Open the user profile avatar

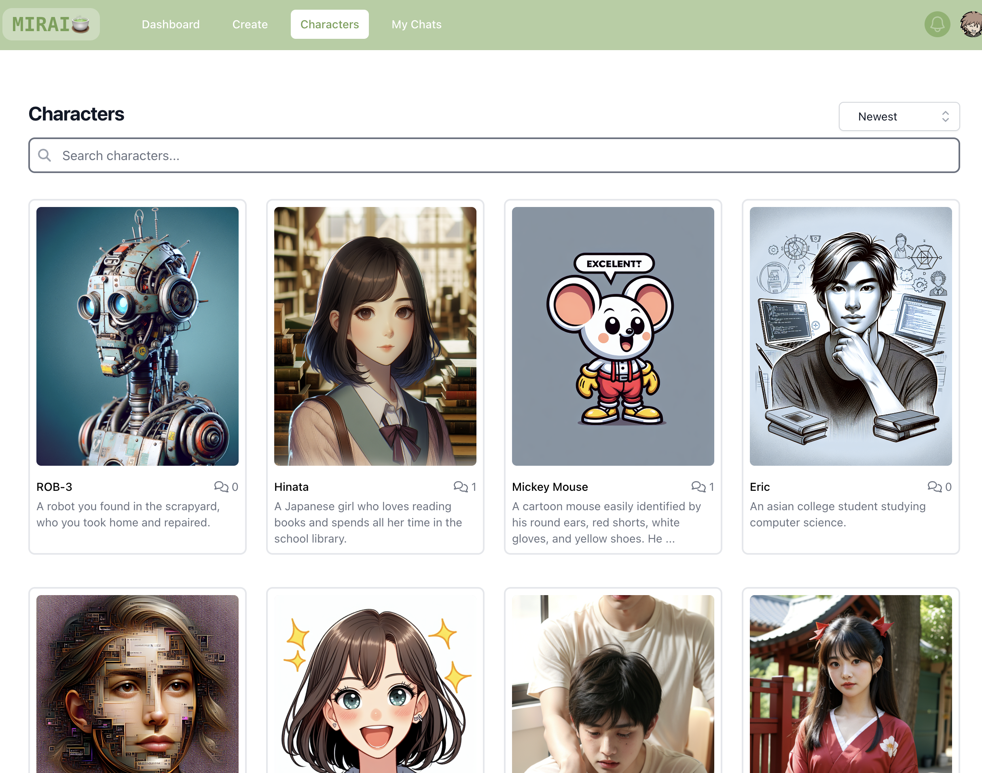(x=971, y=24)
